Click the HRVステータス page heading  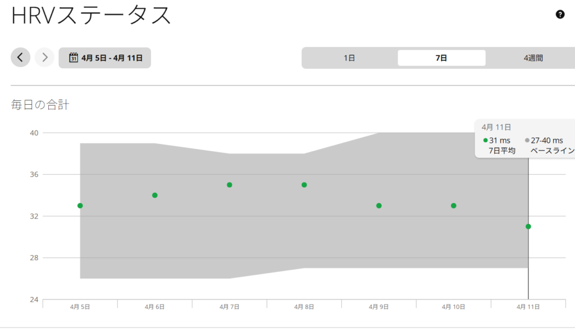tap(91, 15)
